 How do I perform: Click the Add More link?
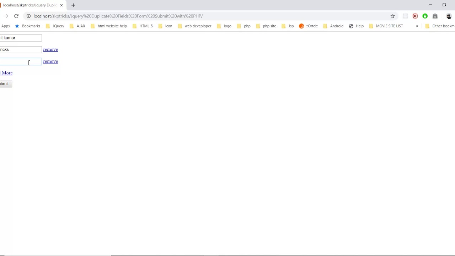point(6,73)
